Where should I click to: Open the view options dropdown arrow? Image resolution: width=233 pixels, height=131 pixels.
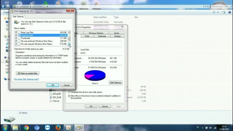point(218,12)
